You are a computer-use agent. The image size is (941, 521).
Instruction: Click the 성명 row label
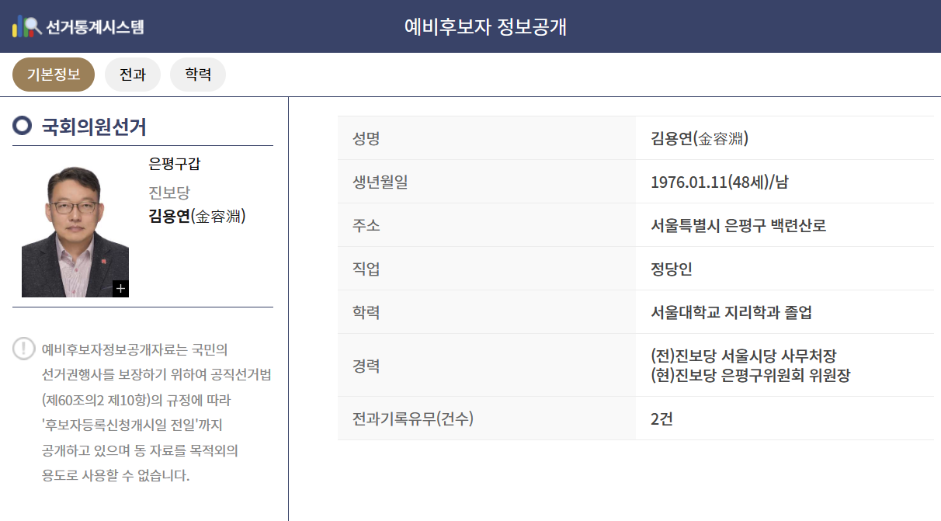366,139
